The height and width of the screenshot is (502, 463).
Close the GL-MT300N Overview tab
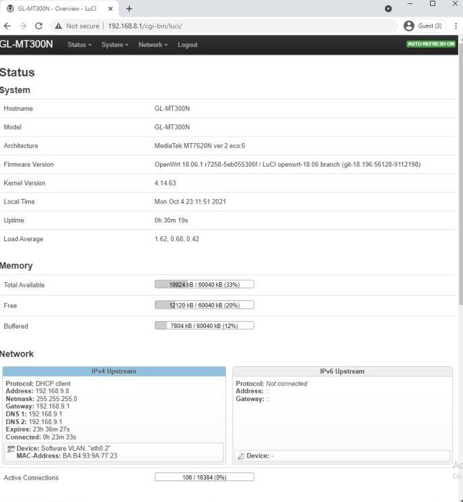[110, 9]
